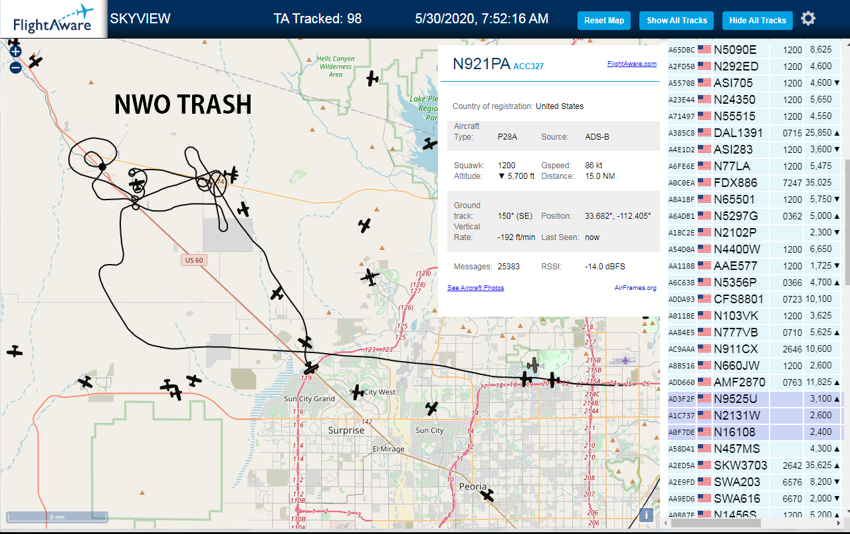The height and width of the screenshot is (534, 850).
Task: Open the AirFrames.org link
Action: point(635,288)
